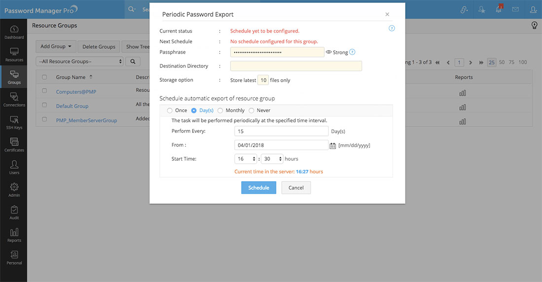Open the mail envelope icon in header
Image resolution: width=542 pixels, height=282 pixels.
coord(515,9)
